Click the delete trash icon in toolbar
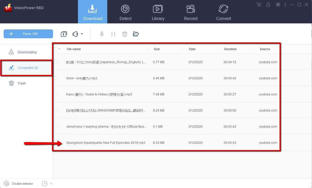The image size is (312, 188). pos(125,34)
